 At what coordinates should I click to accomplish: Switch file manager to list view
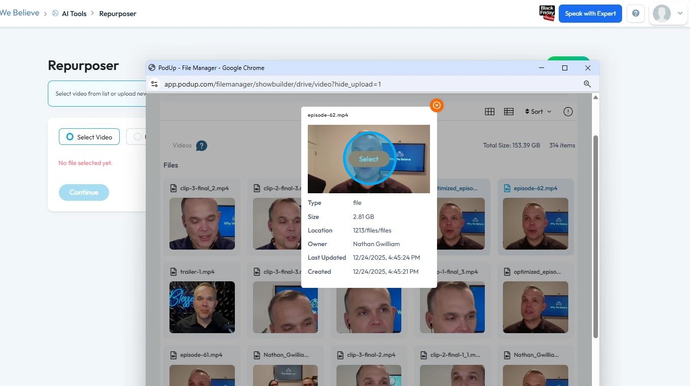(x=509, y=112)
